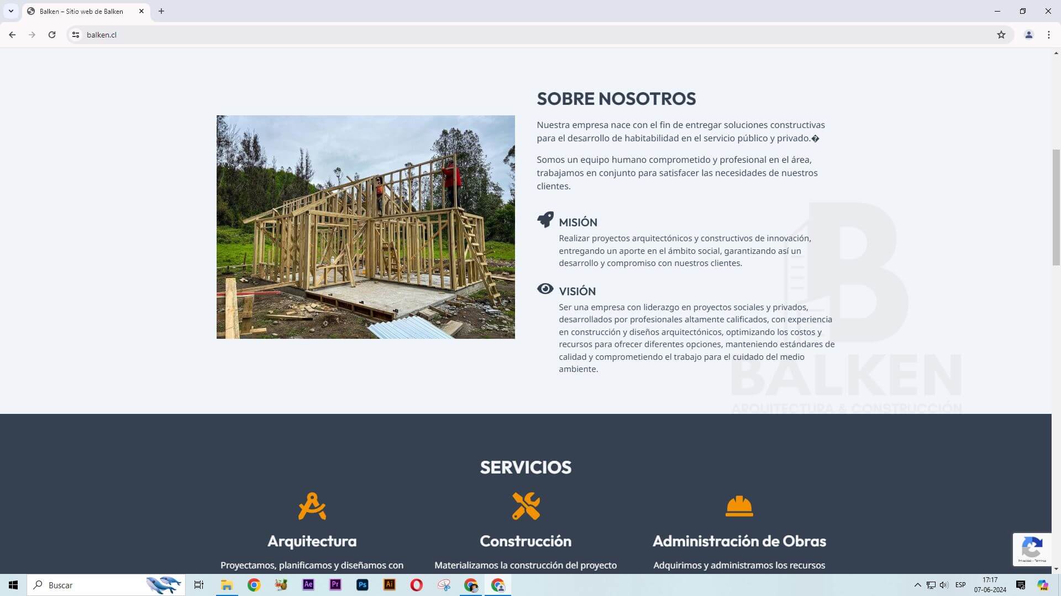Select the Balken browser tab
The width and height of the screenshot is (1061, 596).
[81, 11]
